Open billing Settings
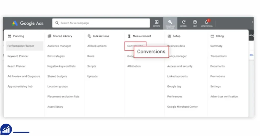This screenshot has width=260, height=136. 215,86
